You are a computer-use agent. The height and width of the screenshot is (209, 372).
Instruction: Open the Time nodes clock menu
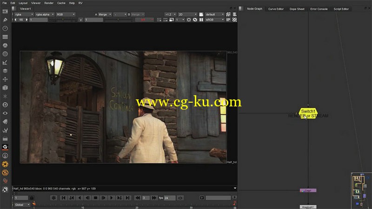(5, 28)
